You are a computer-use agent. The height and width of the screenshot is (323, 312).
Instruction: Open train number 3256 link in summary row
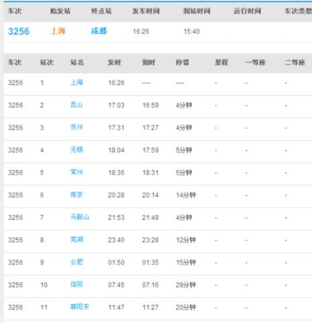[x=19, y=32]
